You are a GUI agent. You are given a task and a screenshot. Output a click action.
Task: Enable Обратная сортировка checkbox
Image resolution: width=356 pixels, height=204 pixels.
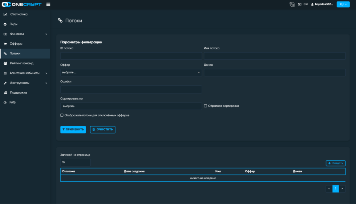[205, 106]
